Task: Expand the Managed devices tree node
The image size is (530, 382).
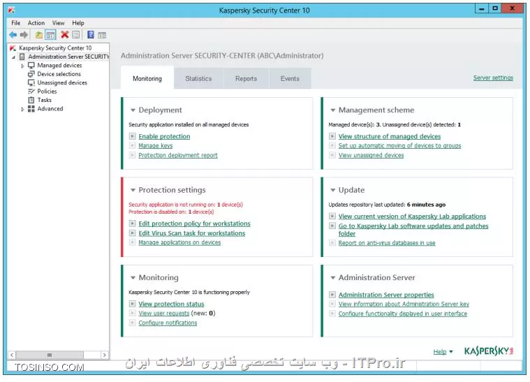Action: click(22, 66)
